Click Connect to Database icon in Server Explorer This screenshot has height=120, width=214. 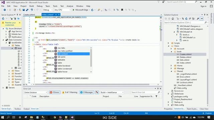click(x=12, y=19)
